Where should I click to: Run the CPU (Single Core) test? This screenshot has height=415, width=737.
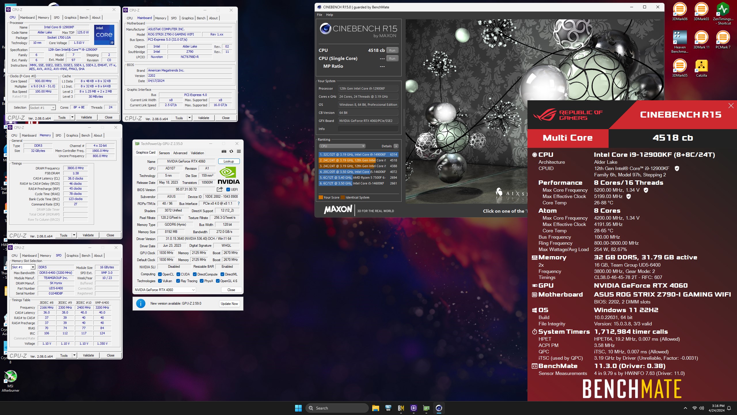392,59
